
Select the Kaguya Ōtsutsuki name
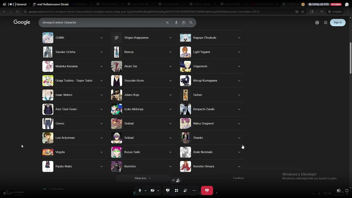[x=205, y=38]
